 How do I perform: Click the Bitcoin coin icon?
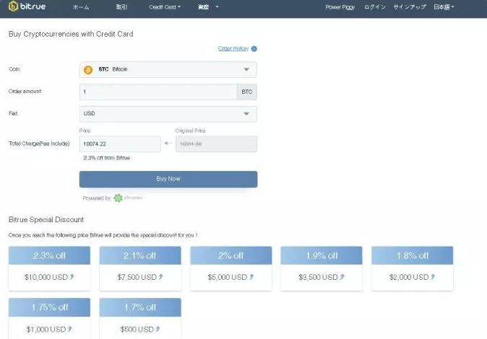click(88, 70)
